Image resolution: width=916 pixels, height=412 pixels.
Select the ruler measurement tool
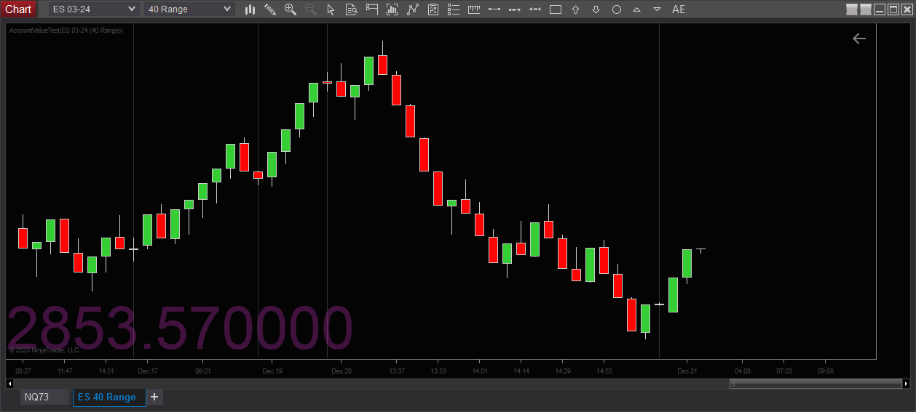click(x=474, y=9)
